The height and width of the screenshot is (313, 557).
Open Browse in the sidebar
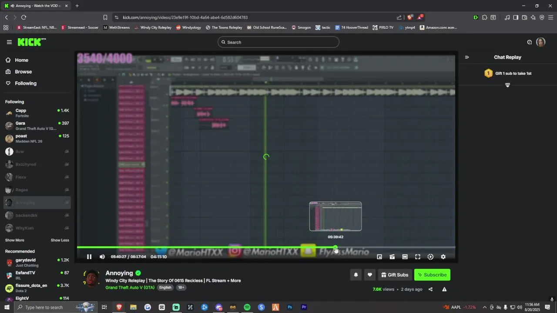[x=37, y=72]
